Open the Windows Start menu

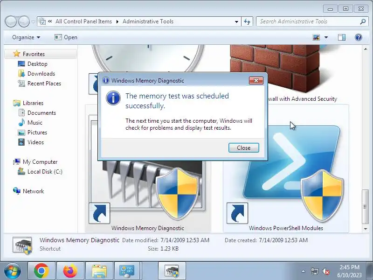[13, 271]
